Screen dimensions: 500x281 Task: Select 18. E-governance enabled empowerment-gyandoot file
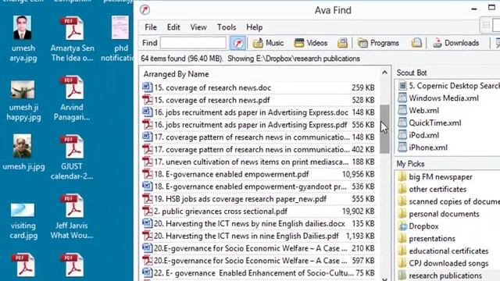pyautogui.click(x=259, y=187)
